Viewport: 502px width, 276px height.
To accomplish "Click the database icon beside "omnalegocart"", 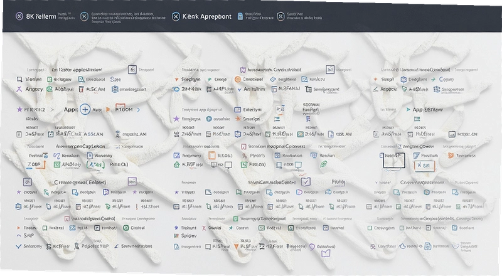I will [x=115, y=89].
